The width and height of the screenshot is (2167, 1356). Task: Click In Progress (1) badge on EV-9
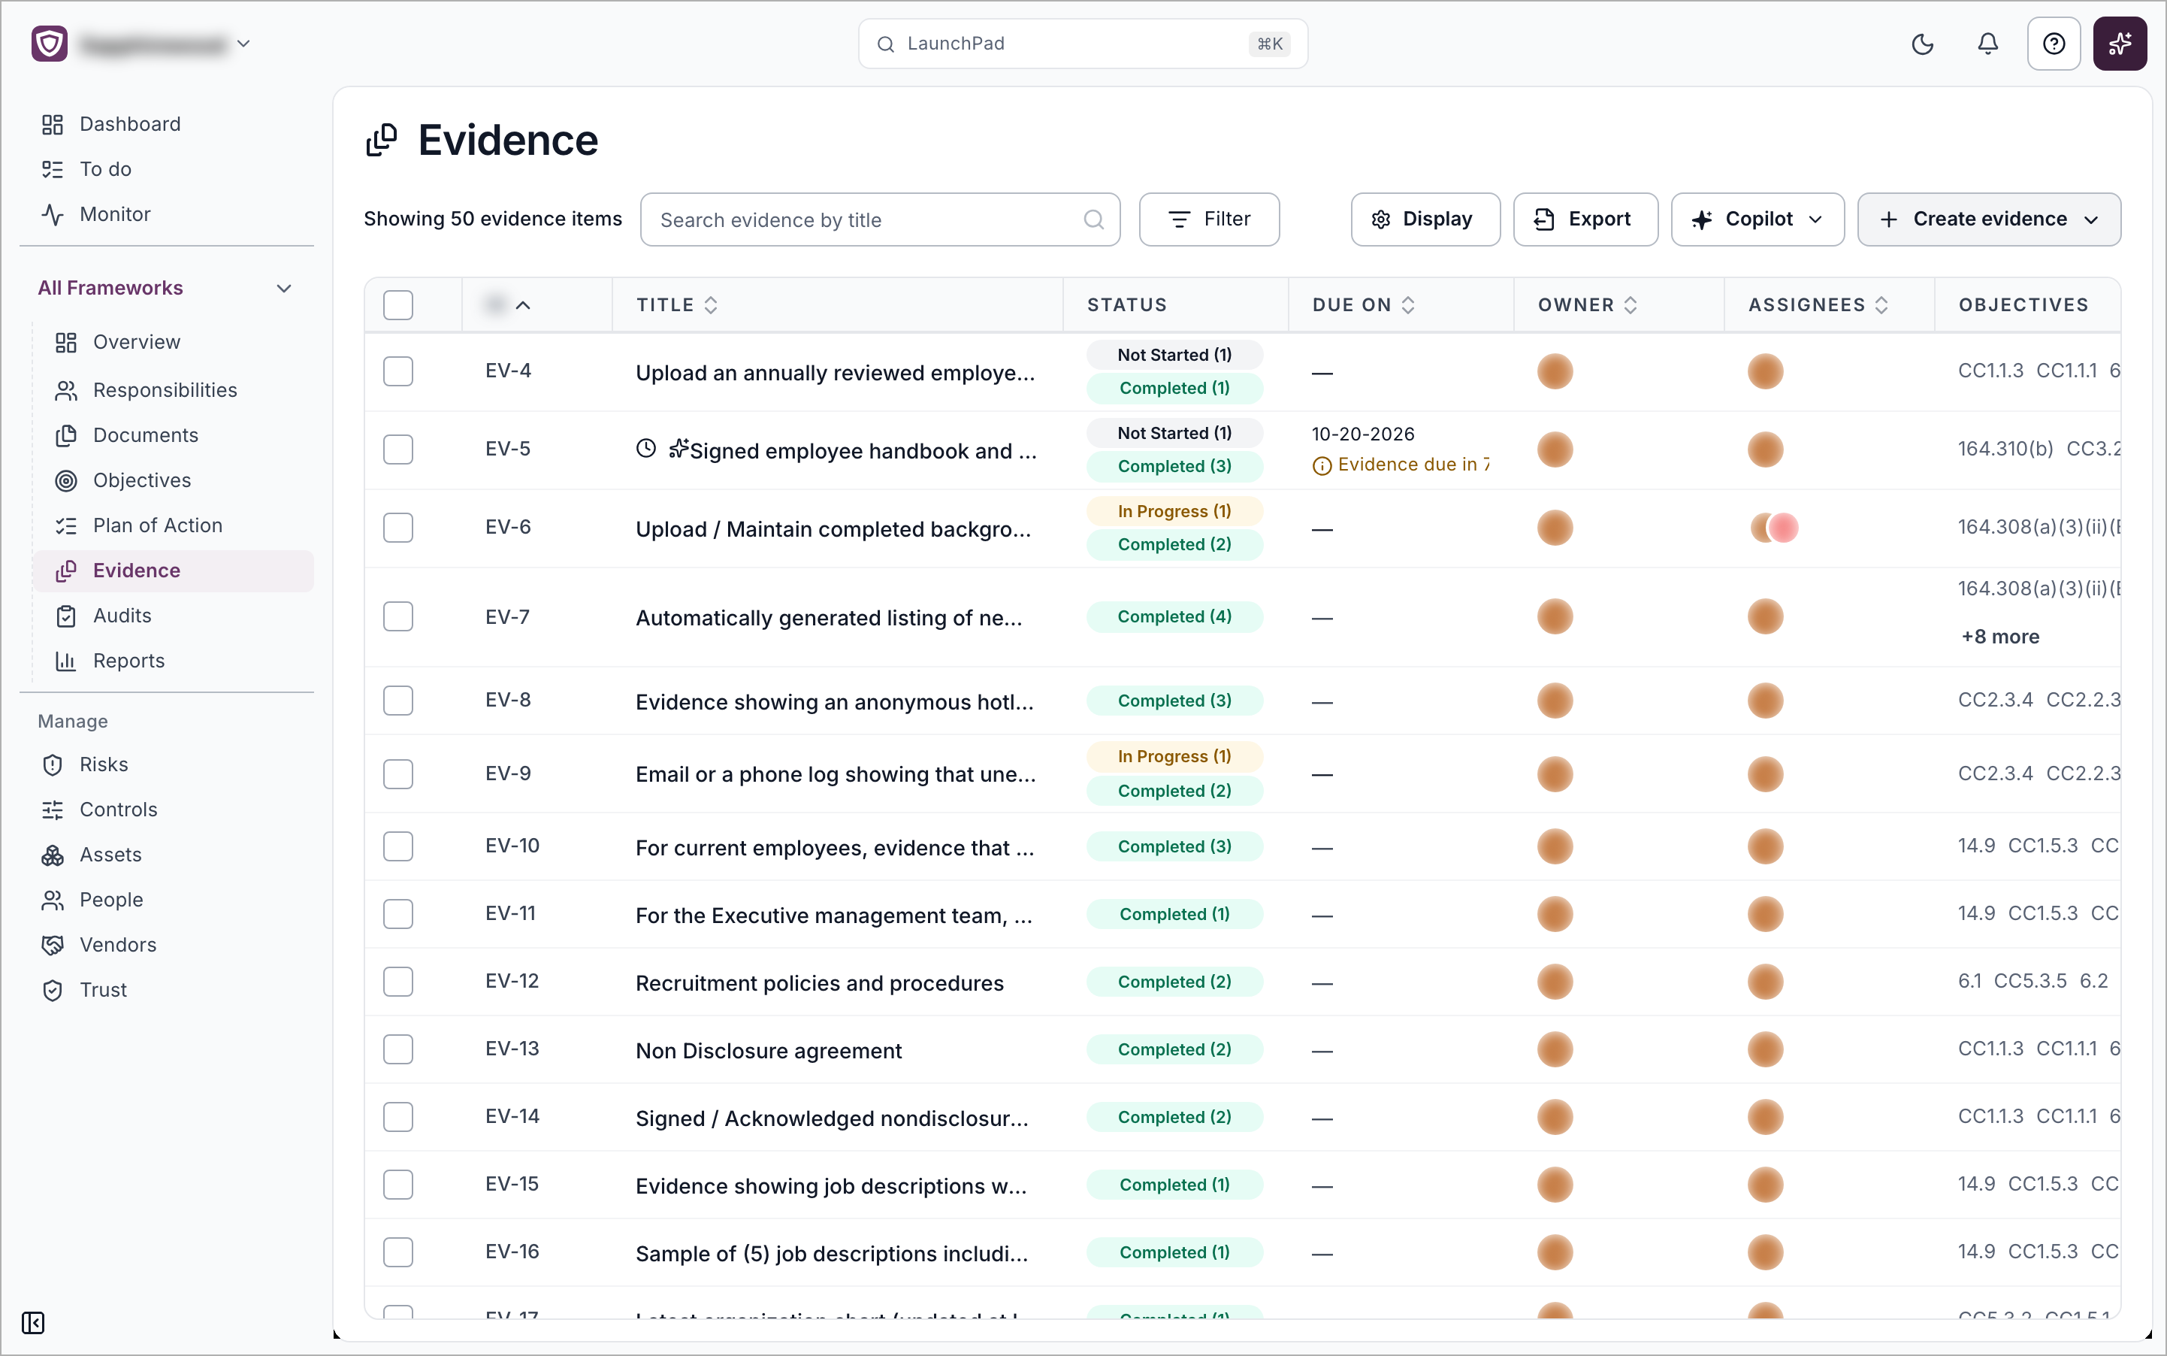1174,757
